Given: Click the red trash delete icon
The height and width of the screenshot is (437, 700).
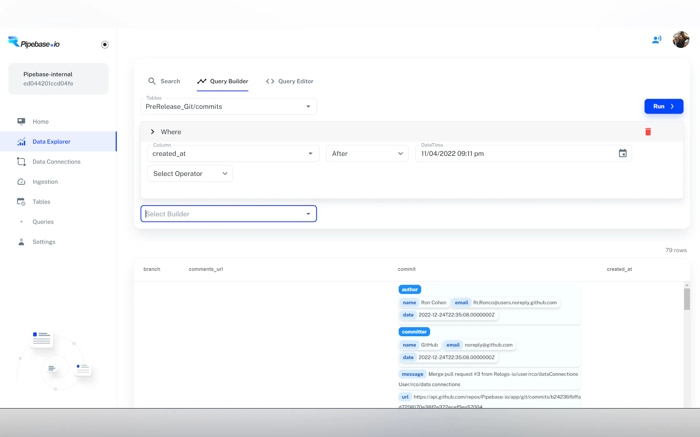Looking at the screenshot, I should pos(648,132).
